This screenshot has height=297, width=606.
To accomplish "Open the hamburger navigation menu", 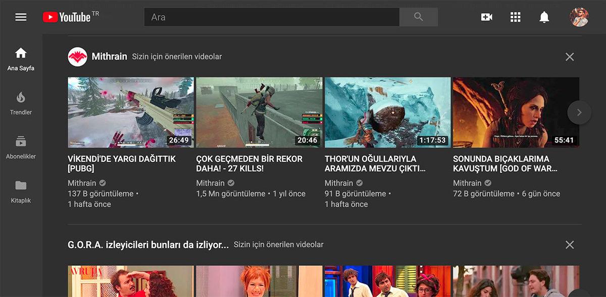I will [21, 16].
